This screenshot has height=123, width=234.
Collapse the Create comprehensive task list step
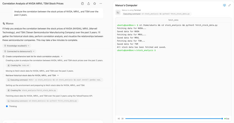(62, 56)
